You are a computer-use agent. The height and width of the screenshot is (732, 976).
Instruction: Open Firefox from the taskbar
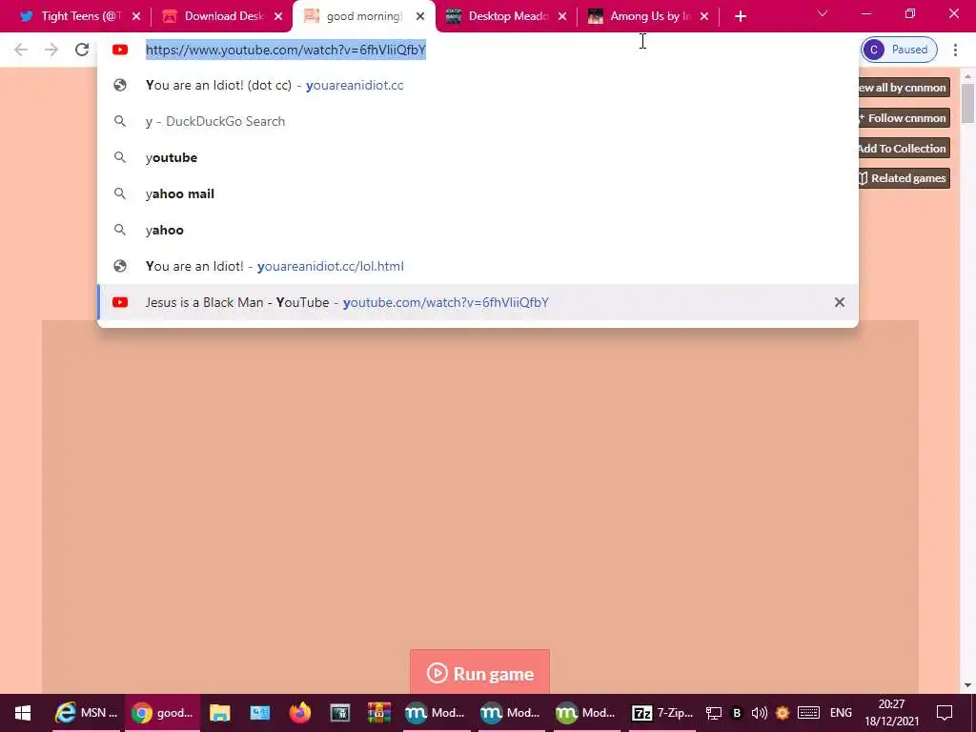(x=300, y=713)
